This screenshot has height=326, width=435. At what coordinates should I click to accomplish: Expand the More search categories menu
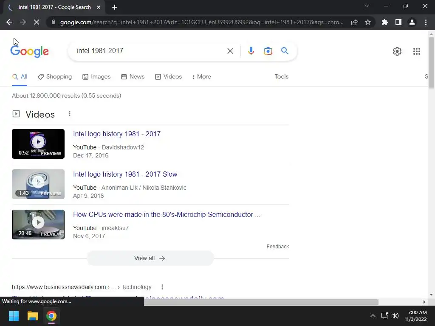[x=202, y=77]
